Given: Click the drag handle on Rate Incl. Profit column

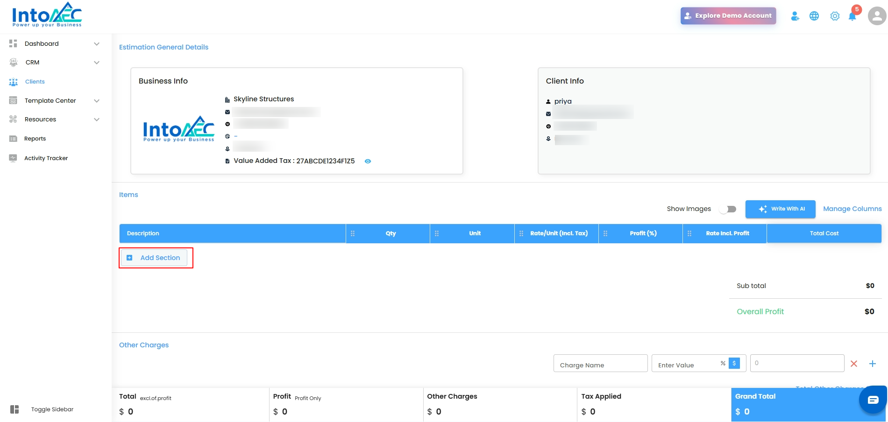Looking at the screenshot, I should point(689,233).
